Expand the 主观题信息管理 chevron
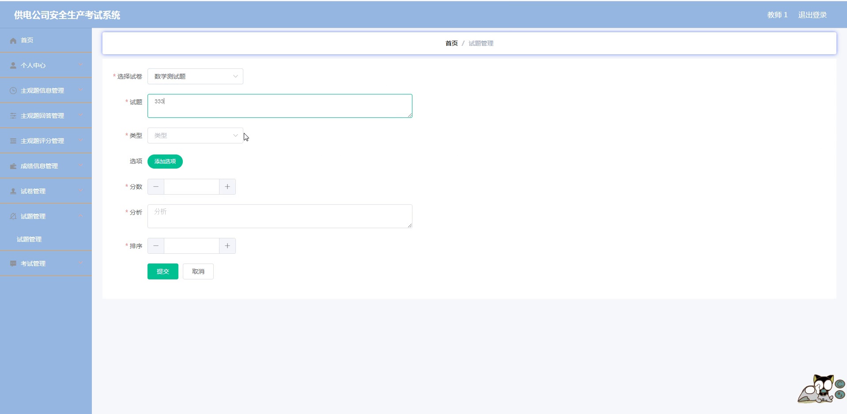847x414 pixels. click(81, 90)
